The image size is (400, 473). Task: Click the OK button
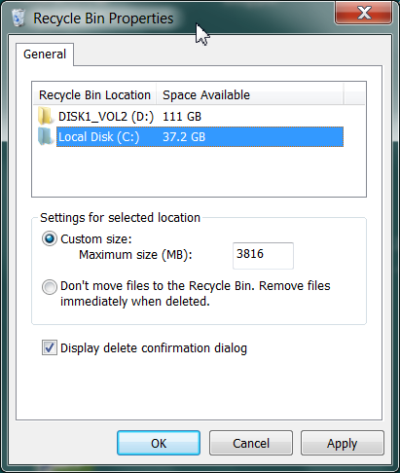tap(159, 443)
